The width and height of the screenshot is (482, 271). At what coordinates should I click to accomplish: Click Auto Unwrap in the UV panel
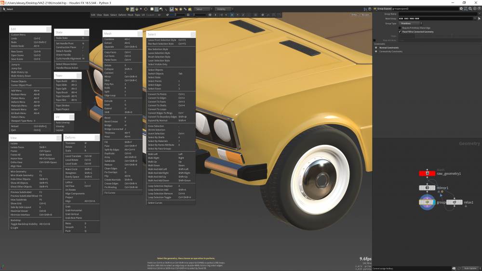(63, 123)
